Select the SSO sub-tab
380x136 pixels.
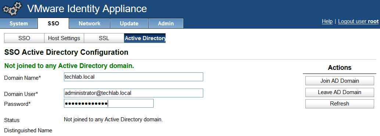(24, 38)
